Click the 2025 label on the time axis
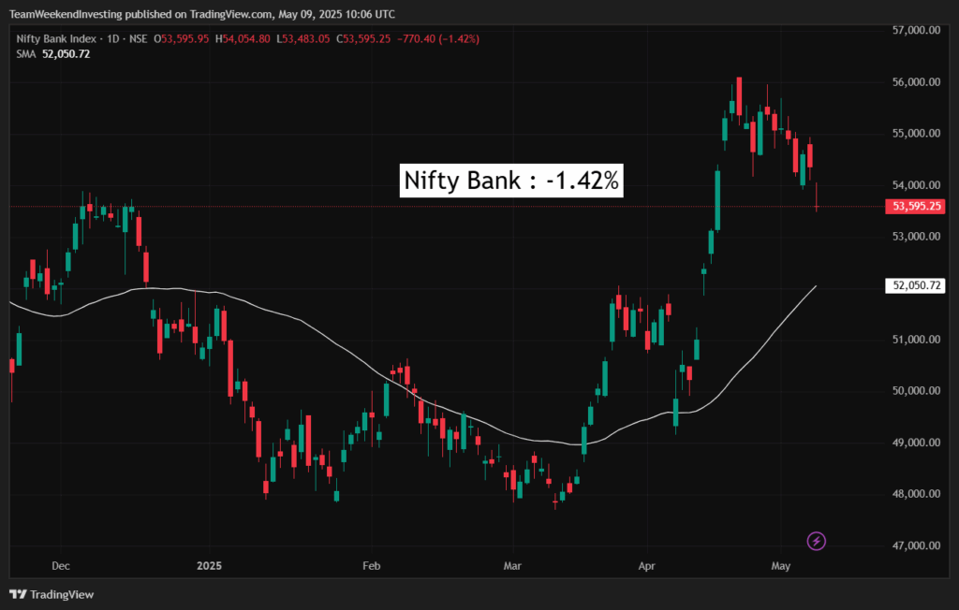The image size is (959, 610). [x=209, y=565]
